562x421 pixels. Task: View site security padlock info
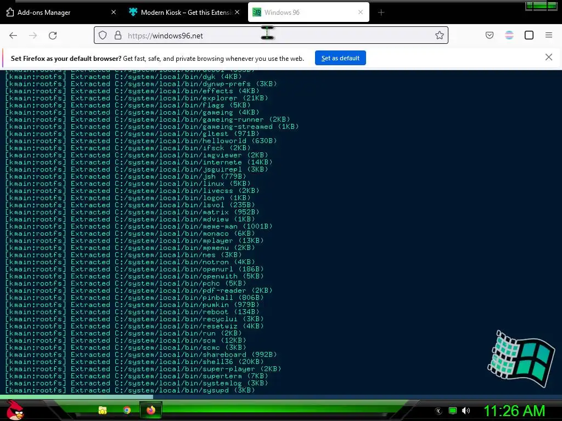click(x=118, y=36)
